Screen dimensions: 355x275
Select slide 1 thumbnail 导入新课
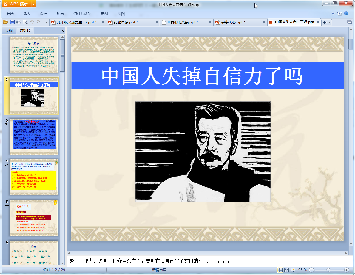[x=33, y=55]
